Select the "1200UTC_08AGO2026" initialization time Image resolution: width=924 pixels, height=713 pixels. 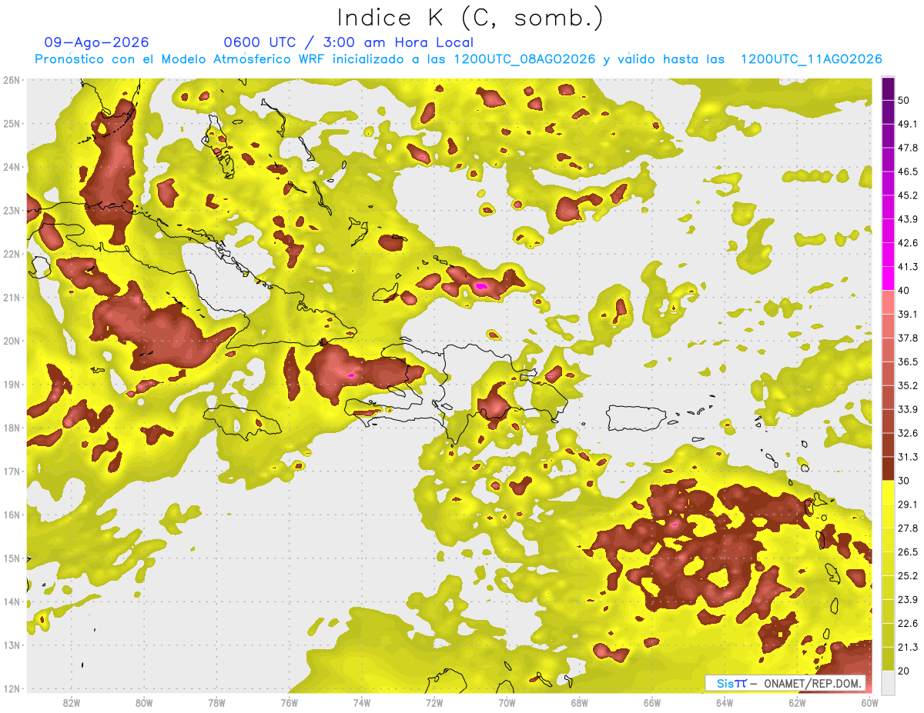click(x=525, y=59)
